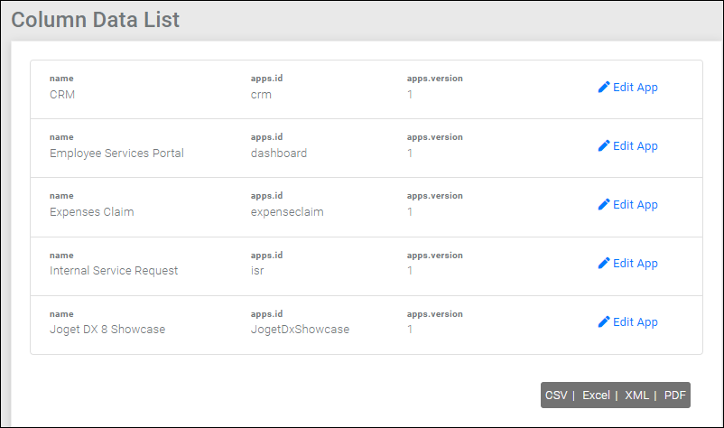Export the list as Excel
Viewport: 724px width, 428px height.
(596, 395)
